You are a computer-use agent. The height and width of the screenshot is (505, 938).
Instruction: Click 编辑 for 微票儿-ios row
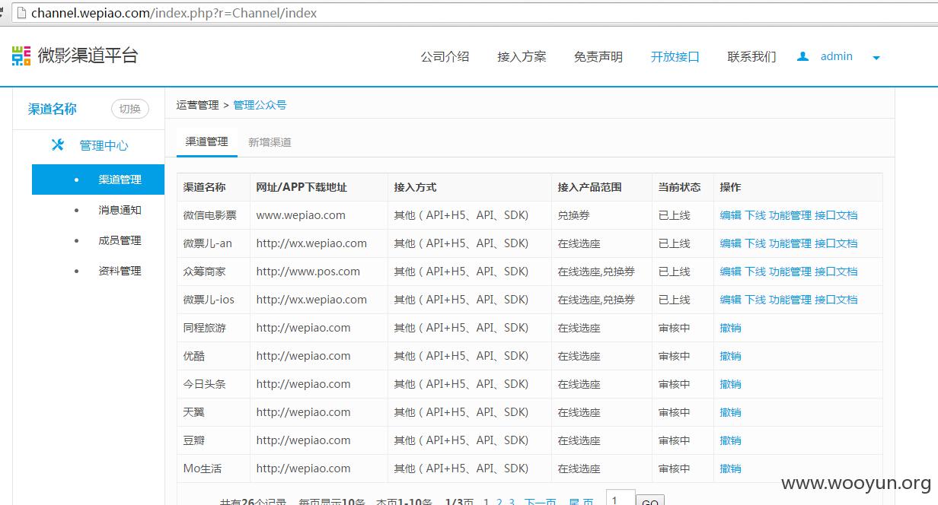pyautogui.click(x=731, y=300)
